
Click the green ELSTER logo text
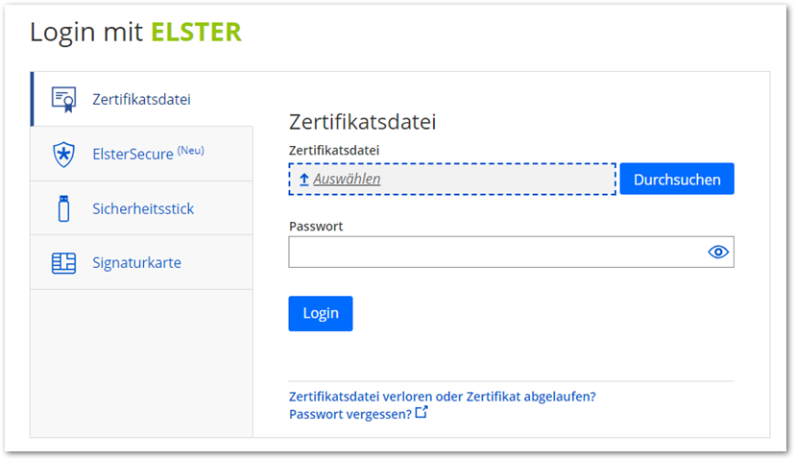click(x=196, y=33)
